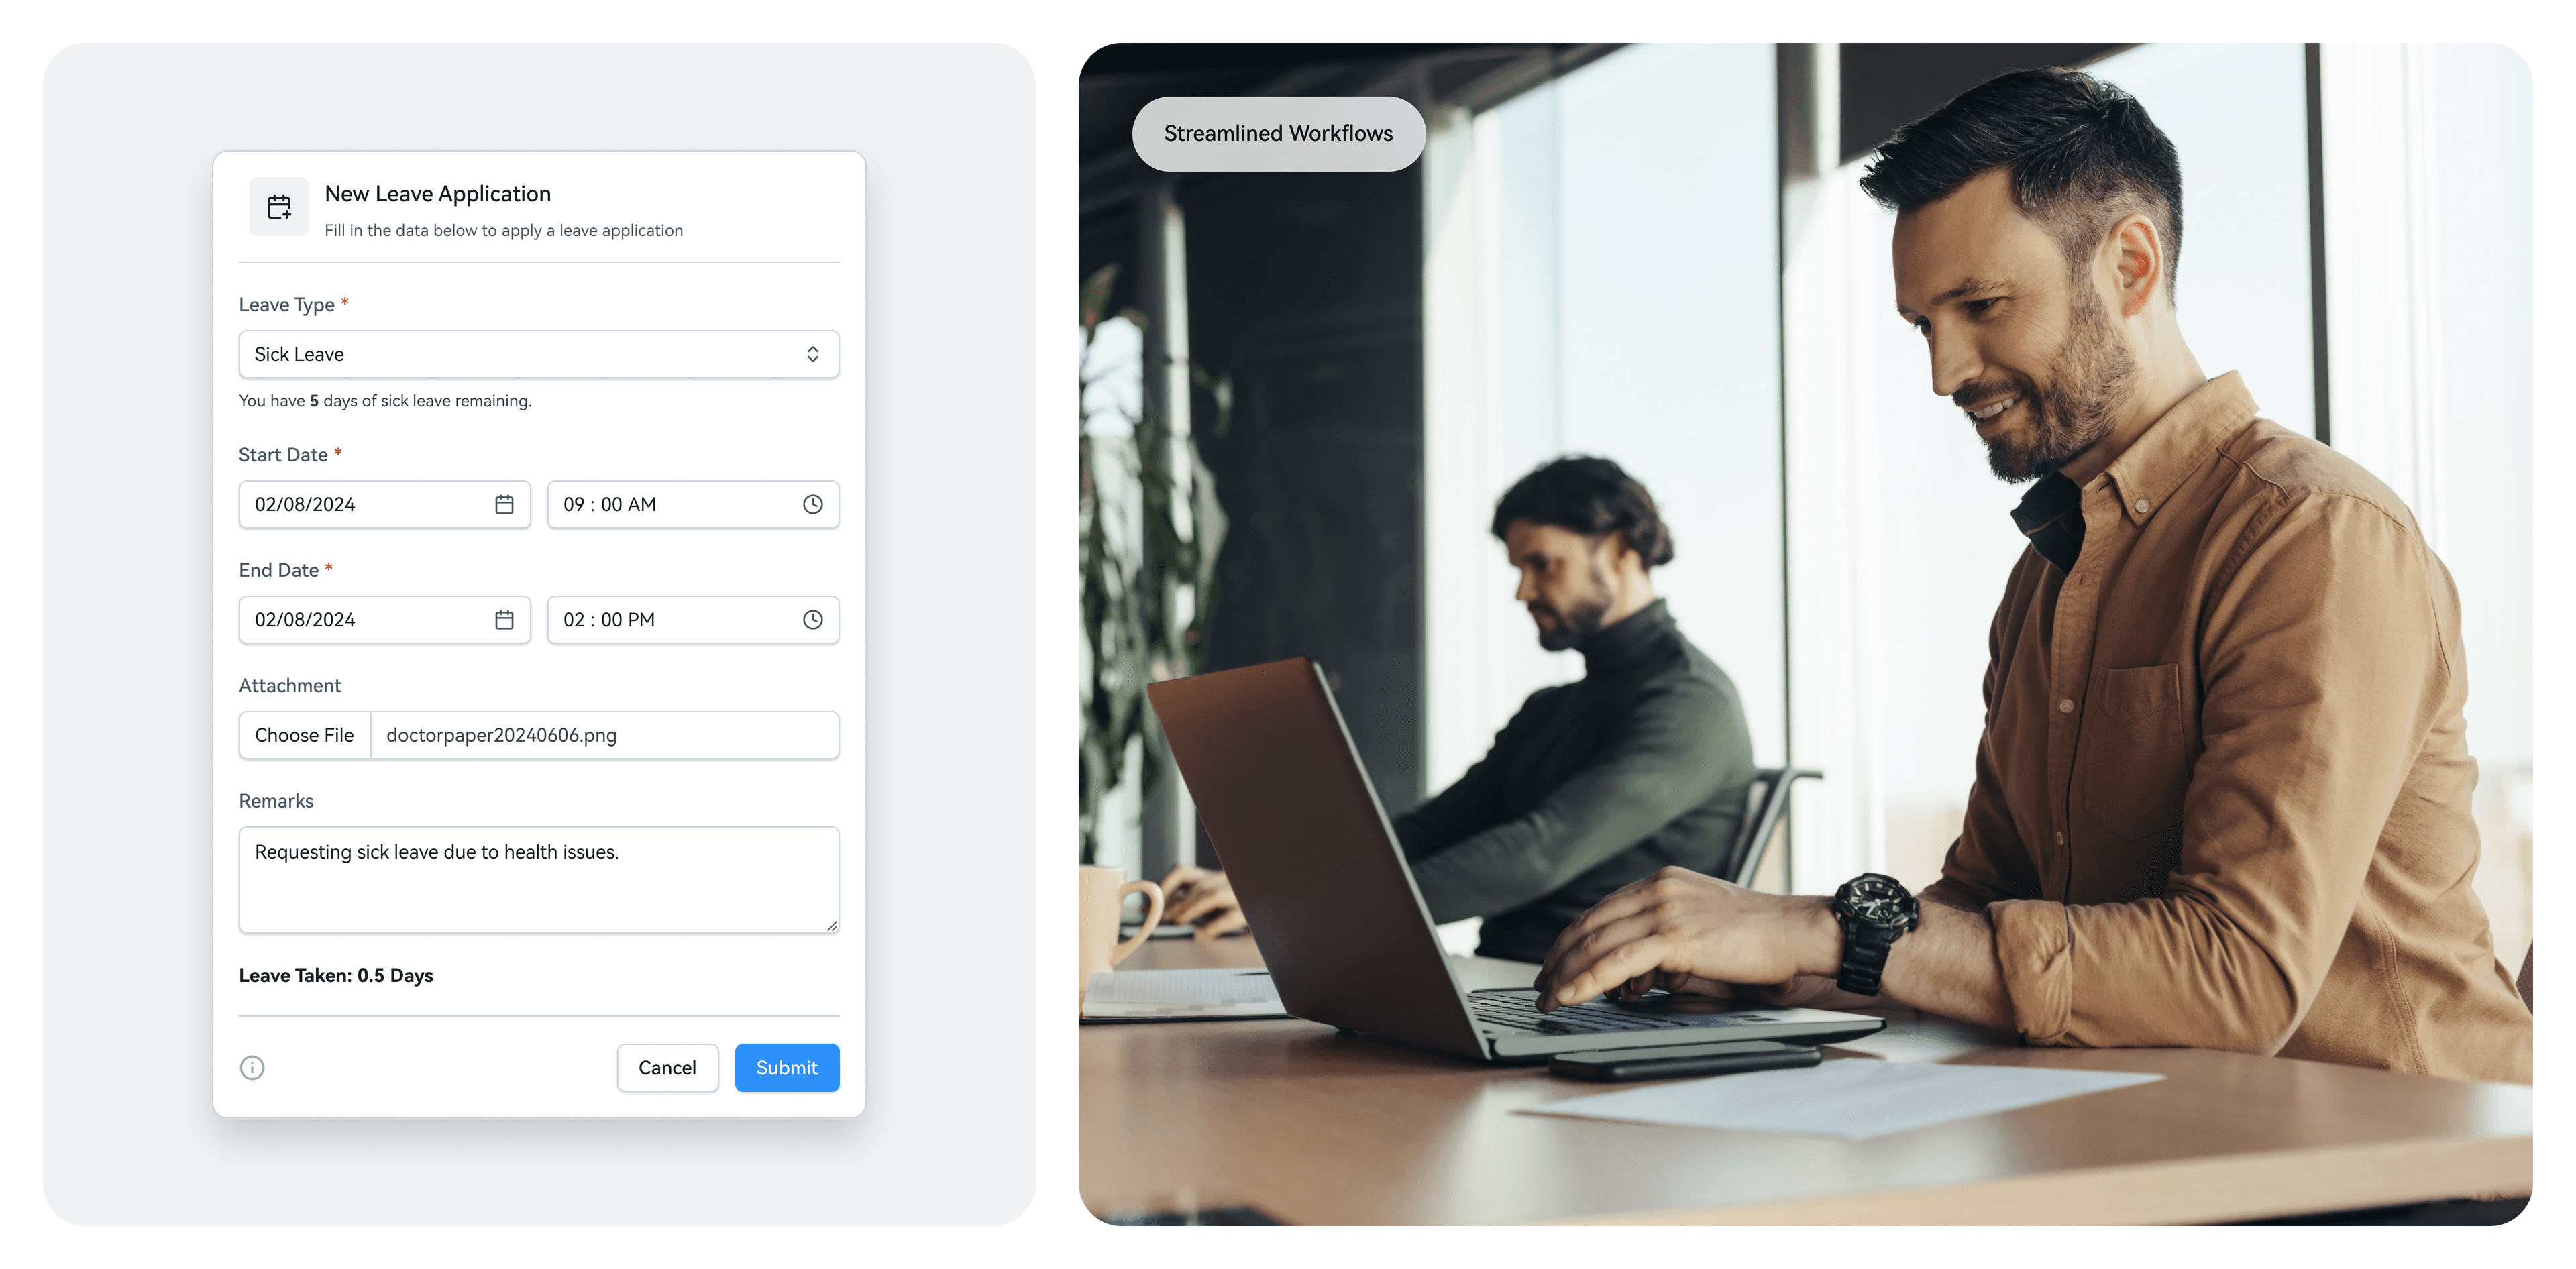This screenshot has height=1269, width=2576.
Task: Click the Start Date input field
Action: [384, 504]
